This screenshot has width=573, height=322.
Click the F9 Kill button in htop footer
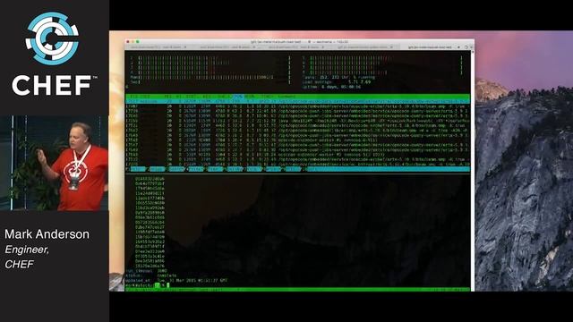pyautogui.click(x=292, y=169)
